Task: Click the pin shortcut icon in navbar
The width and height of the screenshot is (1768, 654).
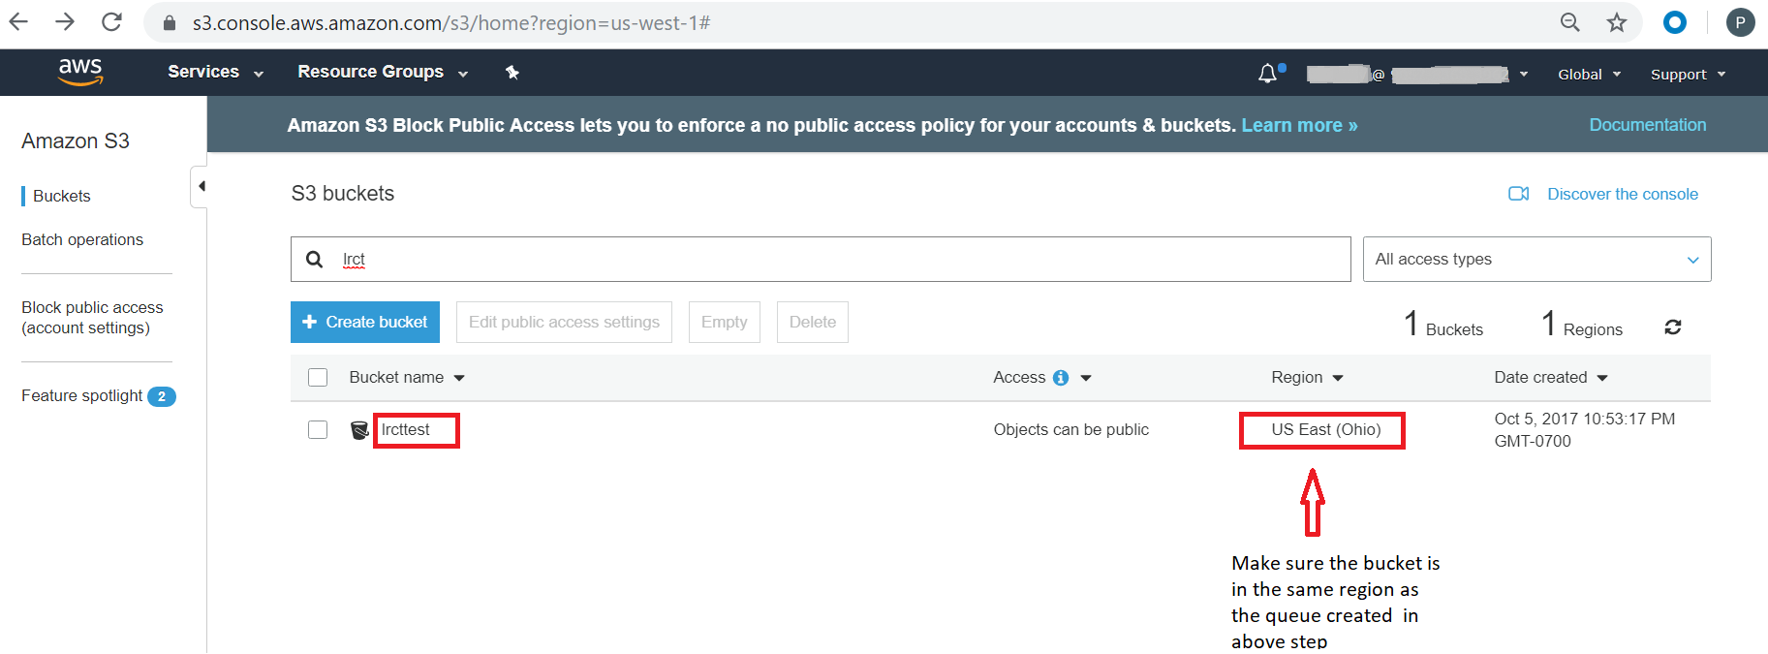Action: point(512,73)
